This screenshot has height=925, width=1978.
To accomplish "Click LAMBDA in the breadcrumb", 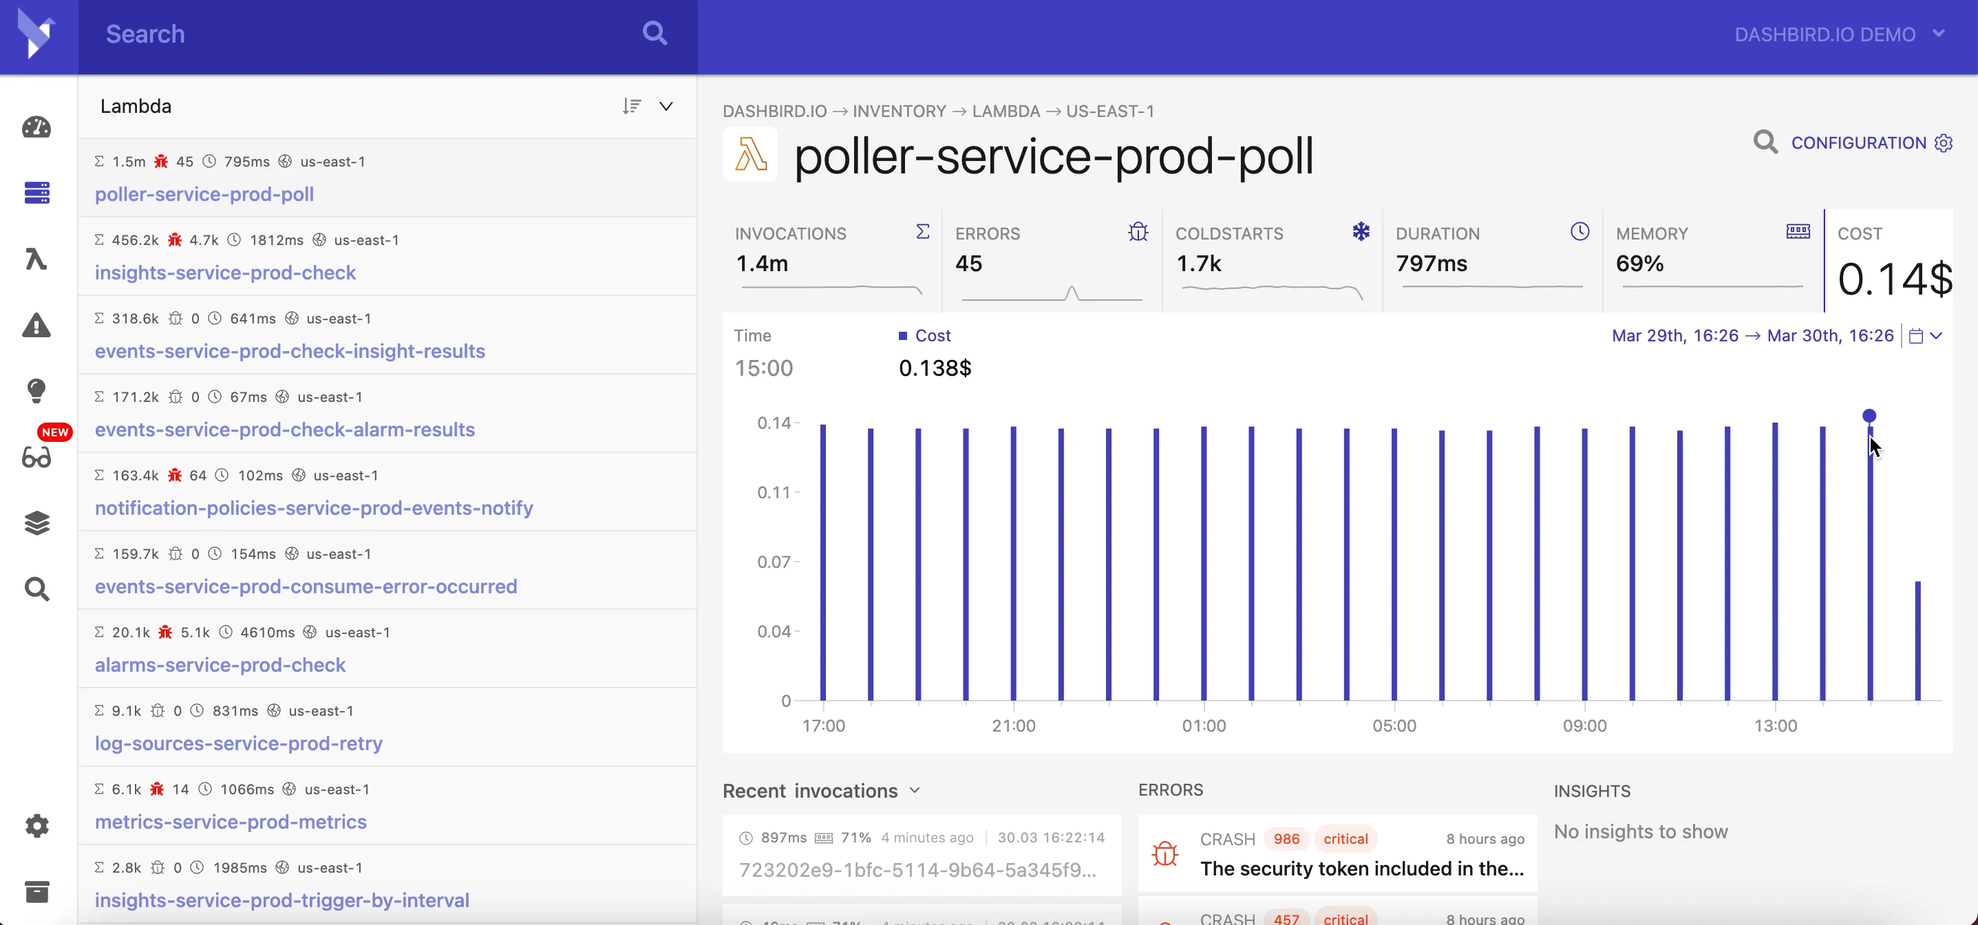I will (1005, 111).
